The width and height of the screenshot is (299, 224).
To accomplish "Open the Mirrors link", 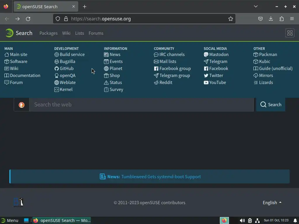I will coord(263,76).
